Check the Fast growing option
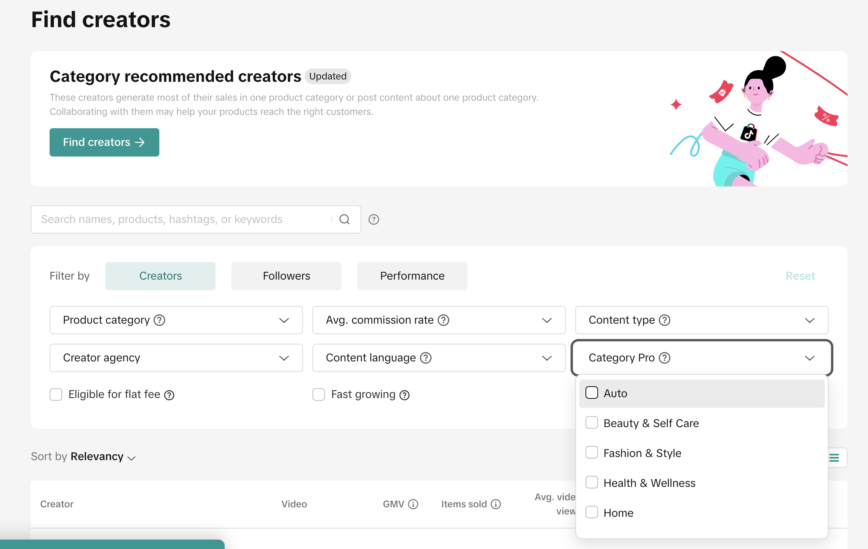 [x=319, y=394]
